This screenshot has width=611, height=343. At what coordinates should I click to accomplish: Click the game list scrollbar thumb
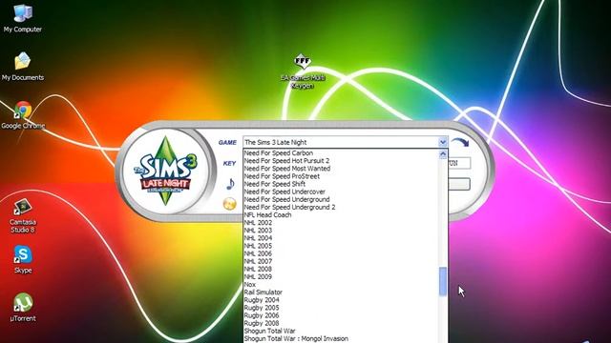443,281
